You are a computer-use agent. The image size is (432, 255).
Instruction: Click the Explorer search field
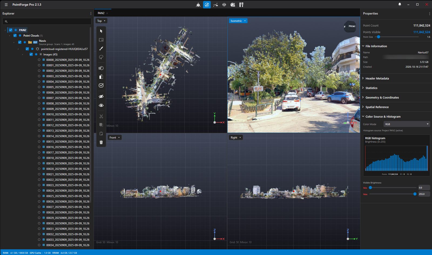click(x=47, y=21)
